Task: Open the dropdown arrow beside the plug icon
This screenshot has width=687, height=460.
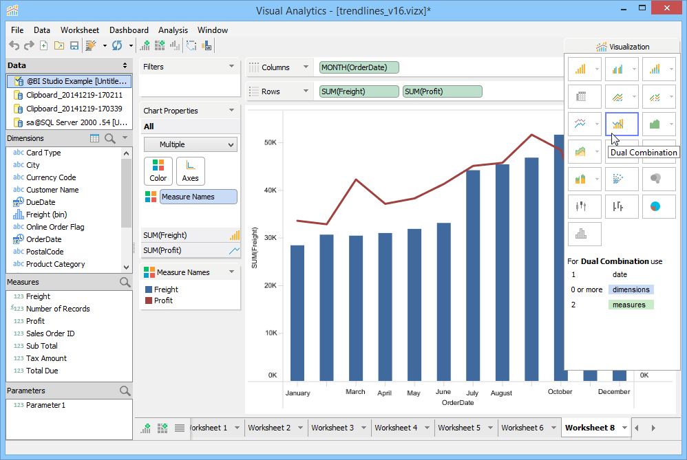Action: 105,45
